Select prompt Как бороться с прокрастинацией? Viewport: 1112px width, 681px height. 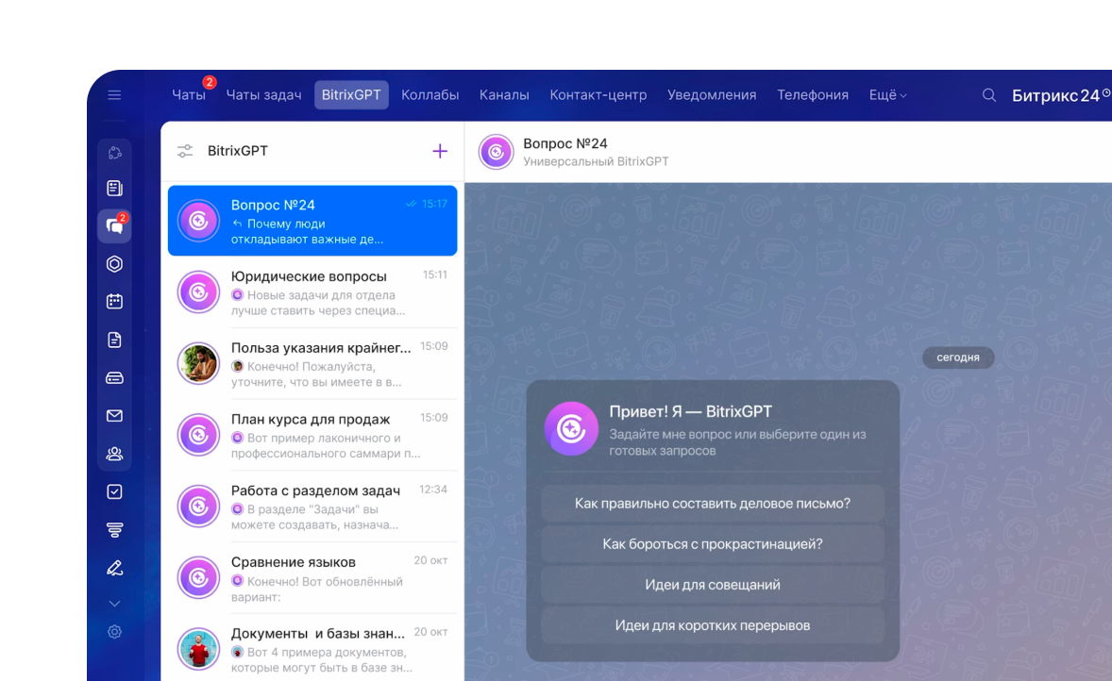point(712,543)
